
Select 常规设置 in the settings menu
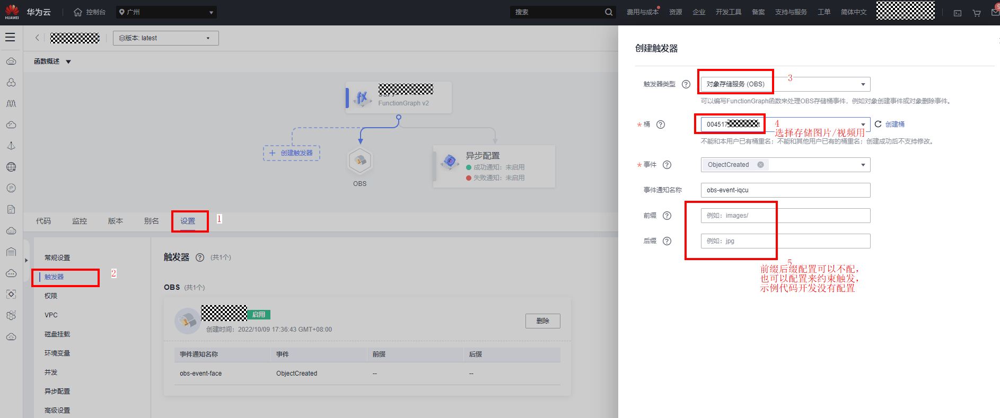tap(57, 258)
